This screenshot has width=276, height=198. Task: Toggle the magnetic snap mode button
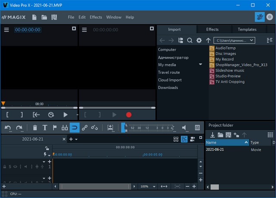75,128
